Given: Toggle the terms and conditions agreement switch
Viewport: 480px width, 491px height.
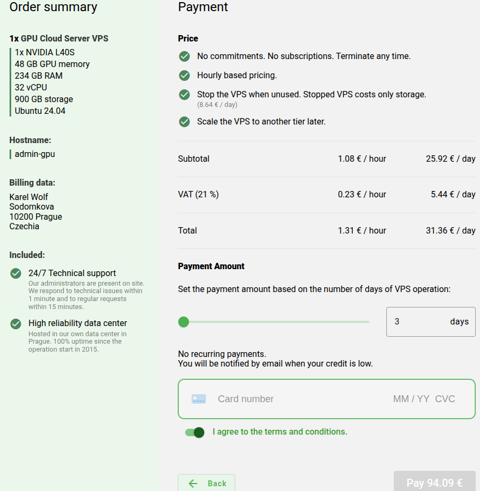Looking at the screenshot, I should pyautogui.click(x=195, y=432).
